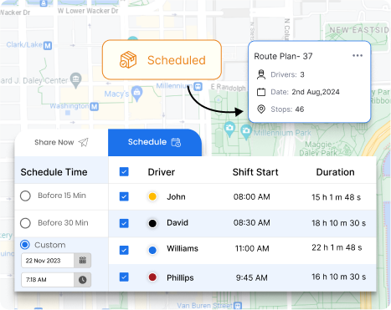Screen dimensions: 391x310
Task: Open the Route Plan-37 three-dot menu
Action: click(358, 56)
